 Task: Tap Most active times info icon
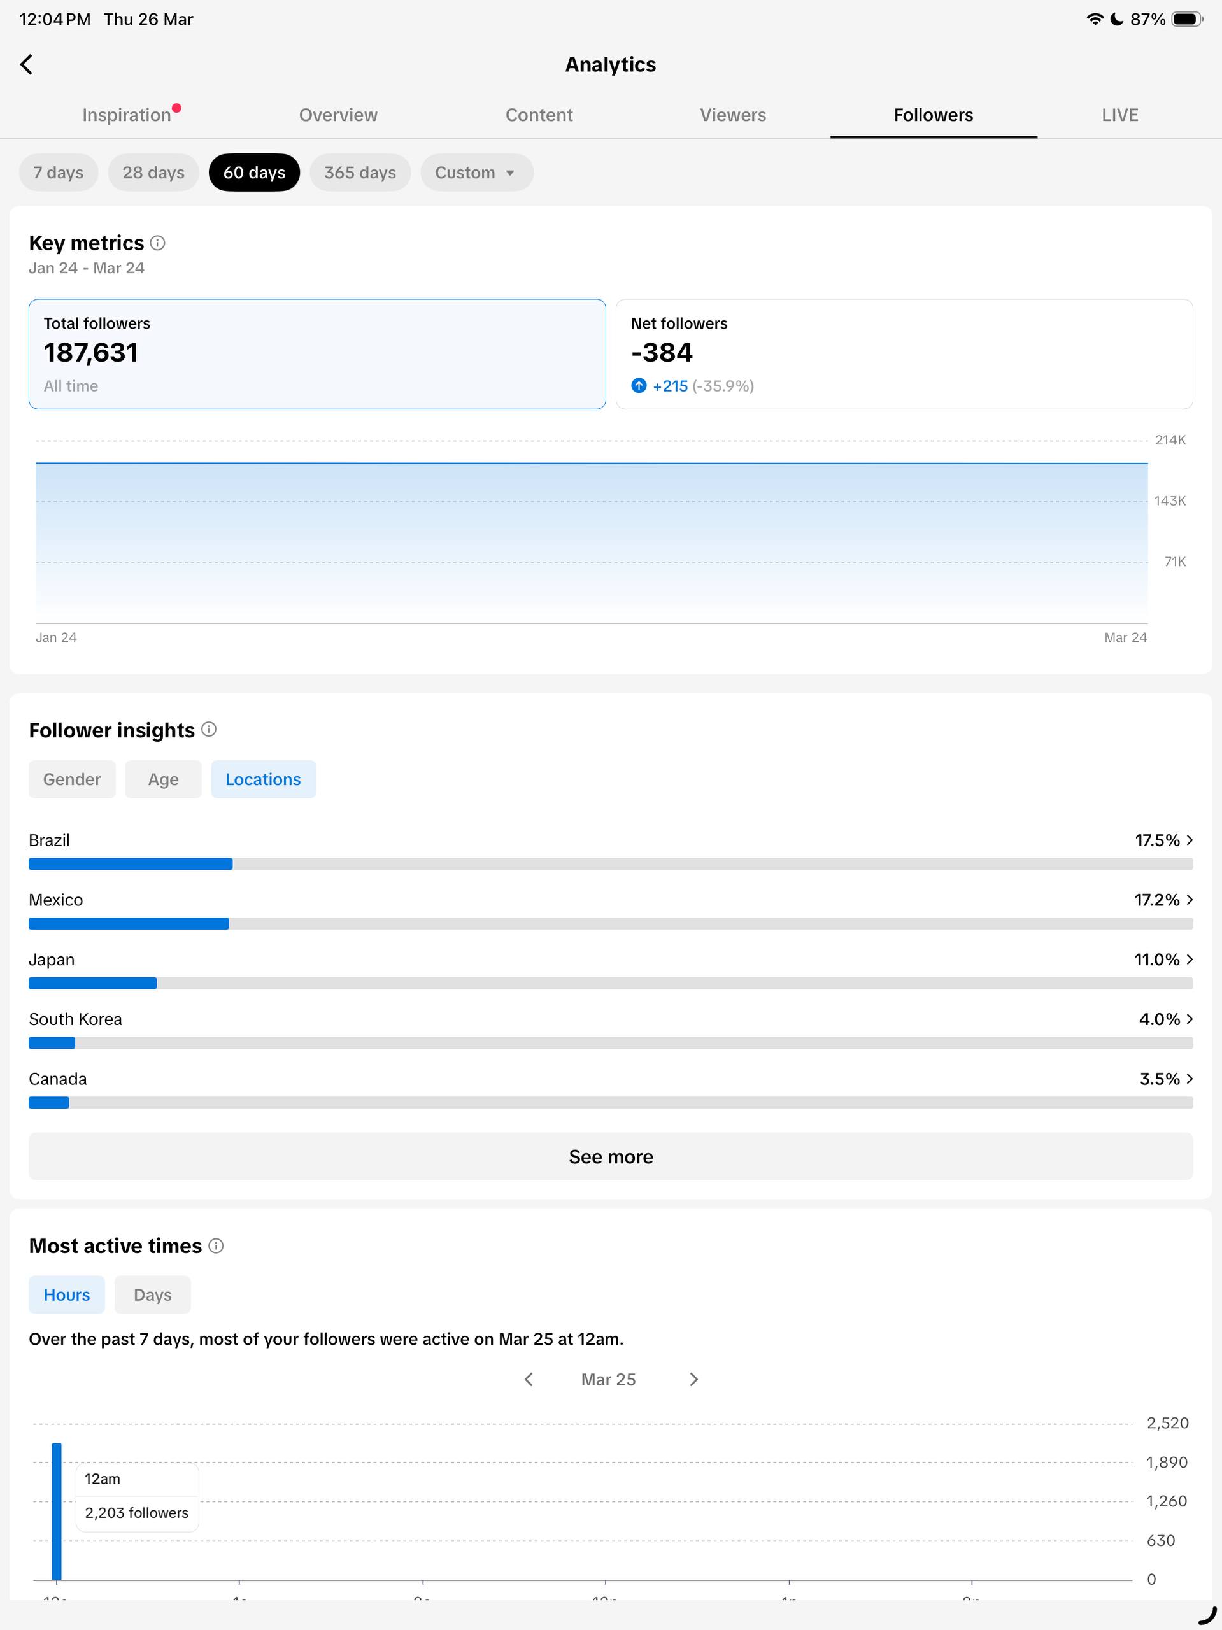(x=216, y=1246)
